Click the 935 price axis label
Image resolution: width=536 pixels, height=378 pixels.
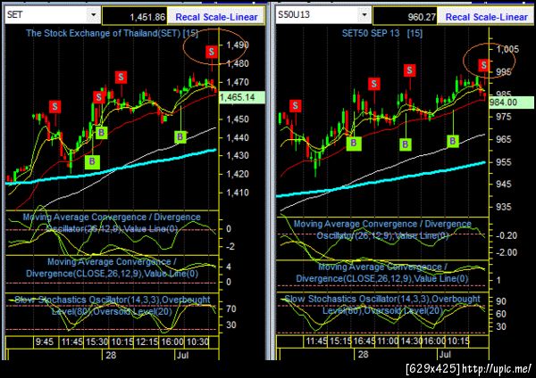point(504,207)
